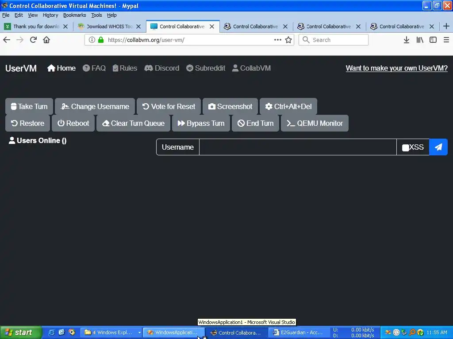Open the QEMU Monitor
The image size is (453, 339).
click(315, 123)
